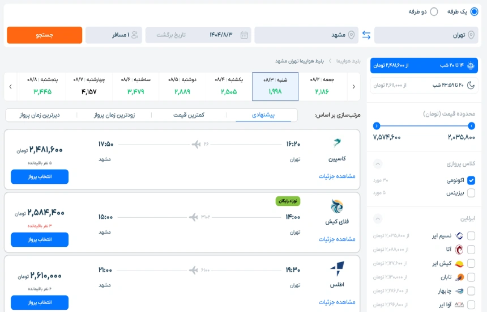Viewport: 487px width, 312px height.
Task: Click the تابان airline logo
Action: pos(459,277)
